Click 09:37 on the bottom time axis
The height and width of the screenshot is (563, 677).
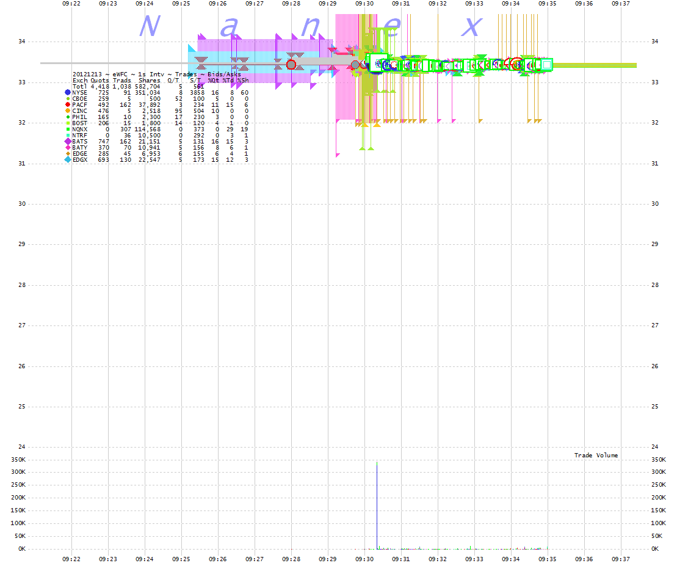pyautogui.click(x=621, y=559)
